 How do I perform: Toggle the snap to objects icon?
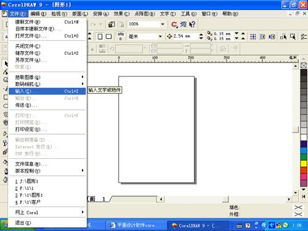click(272, 37)
